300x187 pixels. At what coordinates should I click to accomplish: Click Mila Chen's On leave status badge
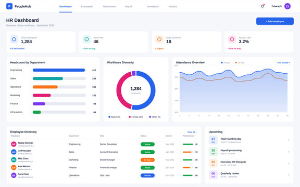(147, 160)
